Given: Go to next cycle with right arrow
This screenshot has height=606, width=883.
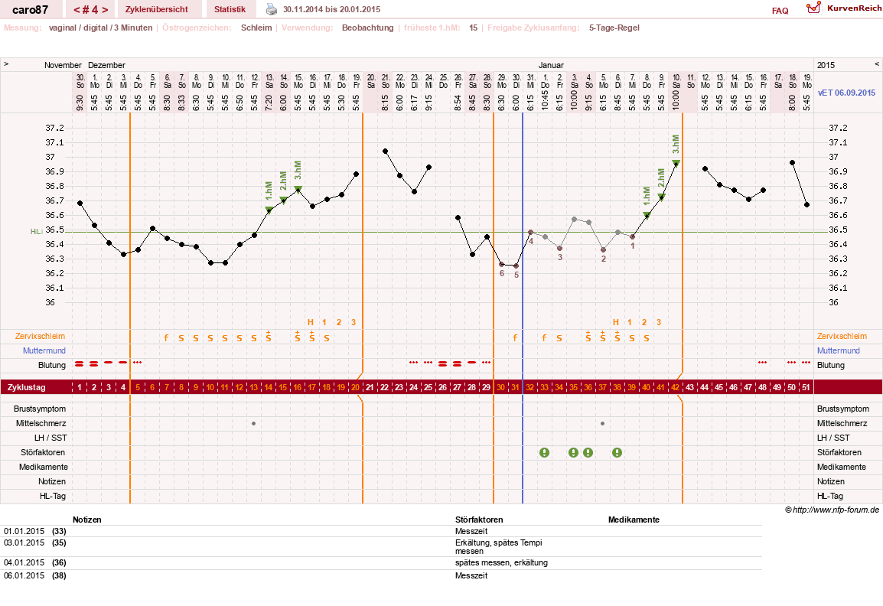Looking at the screenshot, I should click(x=105, y=10).
